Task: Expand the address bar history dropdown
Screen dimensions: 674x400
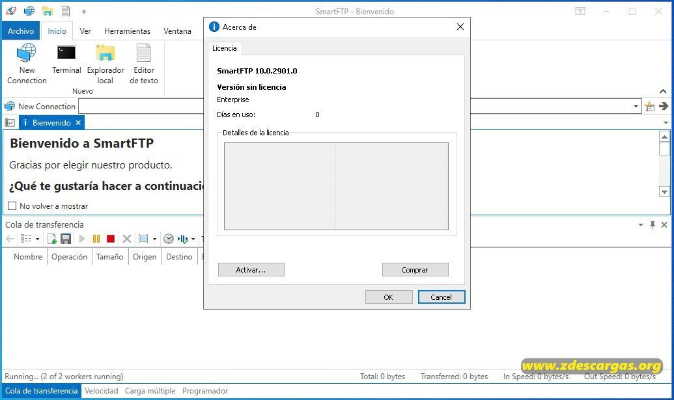Action: 636,107
